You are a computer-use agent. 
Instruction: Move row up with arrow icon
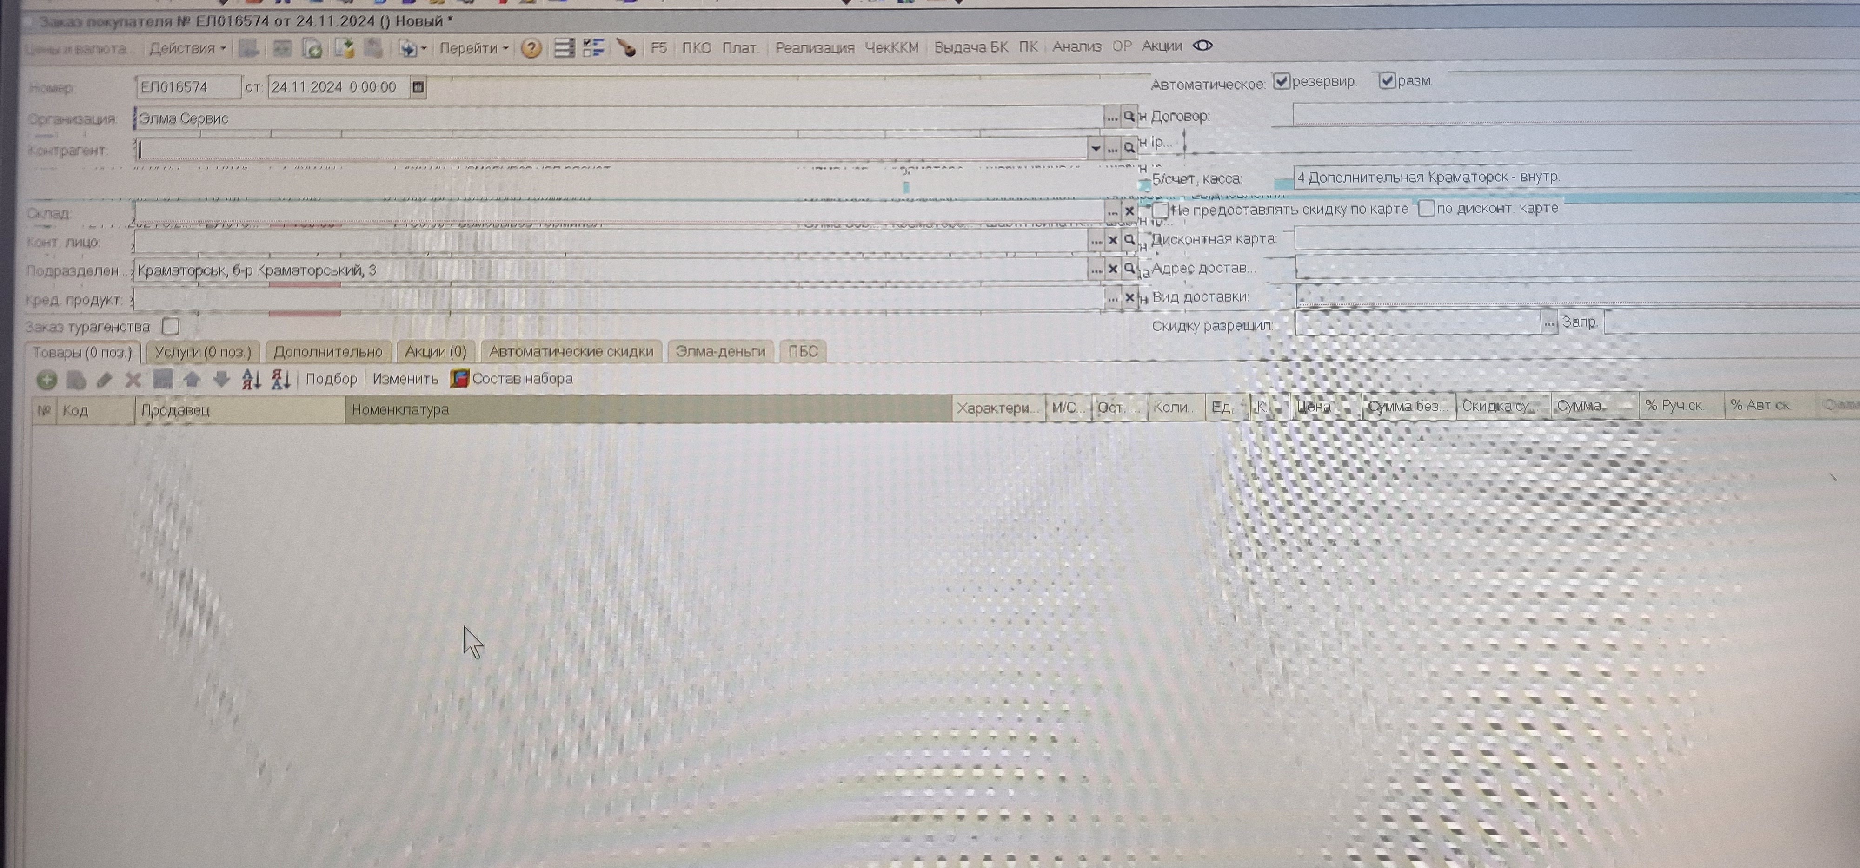pyautogui.click(x=192, y=379)
